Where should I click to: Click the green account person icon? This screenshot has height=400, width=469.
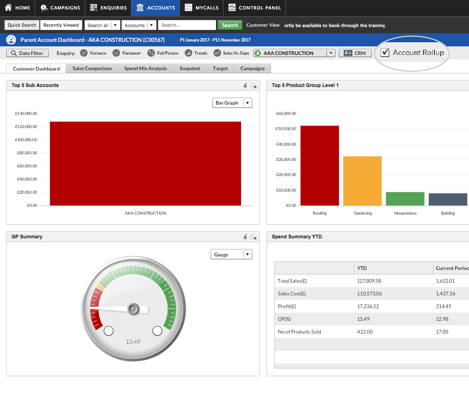tap(257, 53)
